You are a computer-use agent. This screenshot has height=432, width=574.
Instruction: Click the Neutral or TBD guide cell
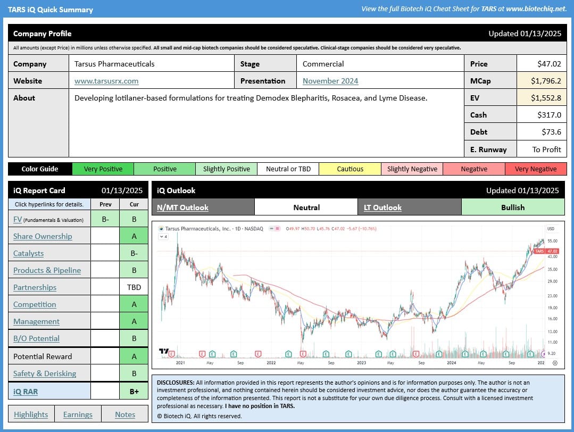pos(288,169)
